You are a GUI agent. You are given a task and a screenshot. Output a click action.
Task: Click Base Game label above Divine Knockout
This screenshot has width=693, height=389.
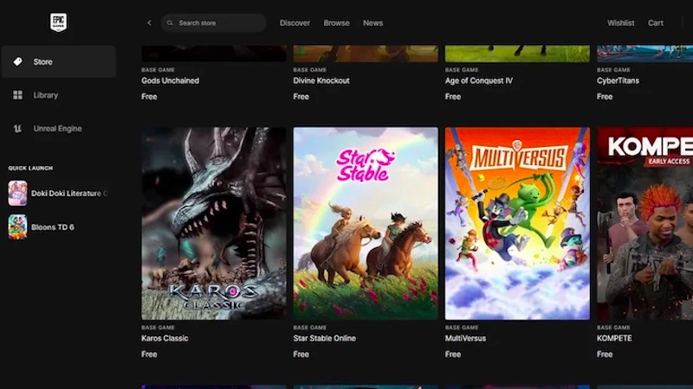click(310, 70)
